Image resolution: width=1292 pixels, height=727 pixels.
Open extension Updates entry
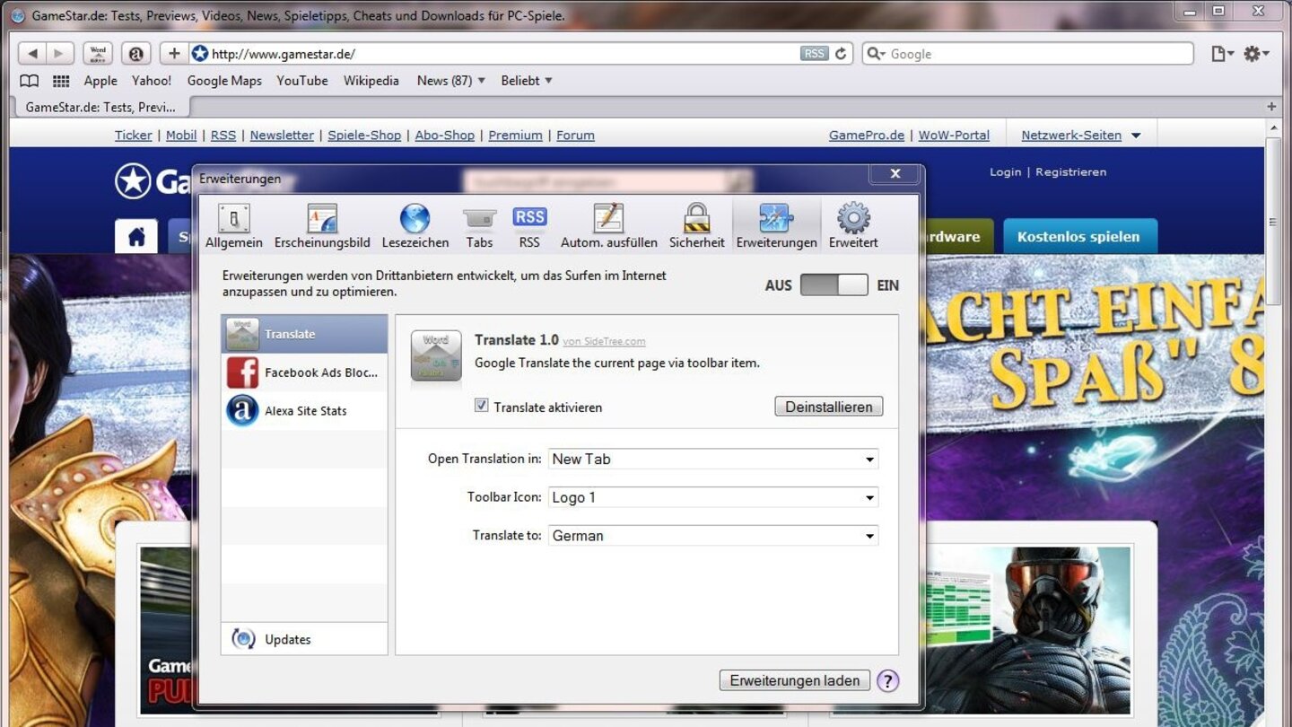304,639
